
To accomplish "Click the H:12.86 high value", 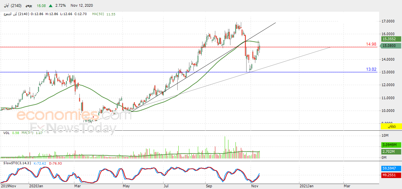I will tap(52, 14).
